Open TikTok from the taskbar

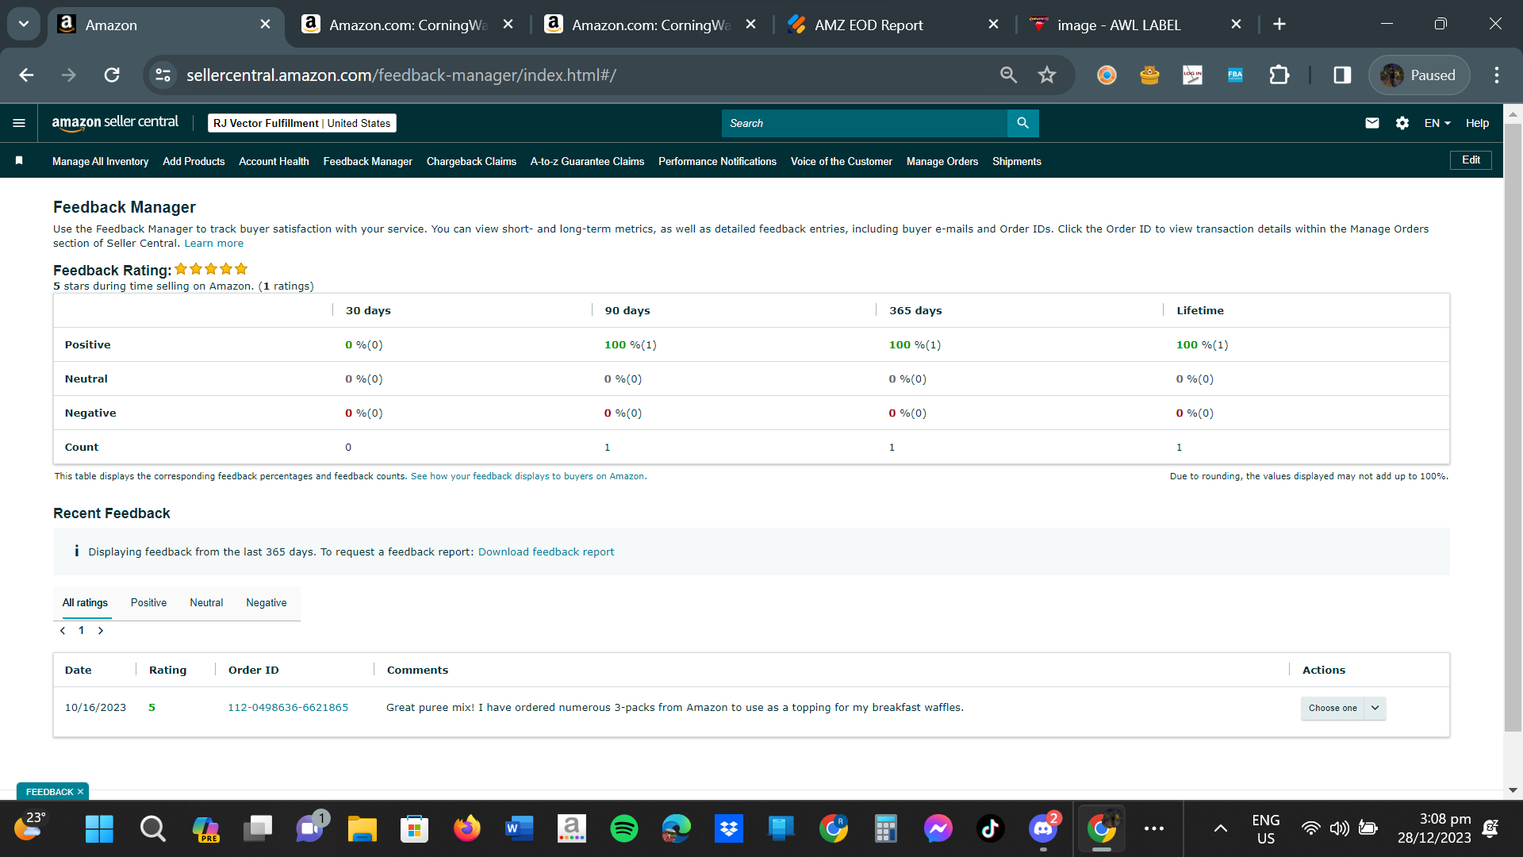990,828
